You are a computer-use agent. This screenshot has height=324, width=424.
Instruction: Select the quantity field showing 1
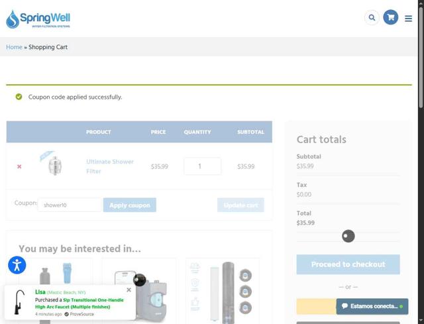(x=202, y=166)
